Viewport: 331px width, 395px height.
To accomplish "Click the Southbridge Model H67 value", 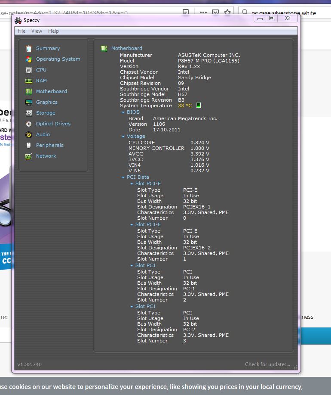I will point(182,94).
